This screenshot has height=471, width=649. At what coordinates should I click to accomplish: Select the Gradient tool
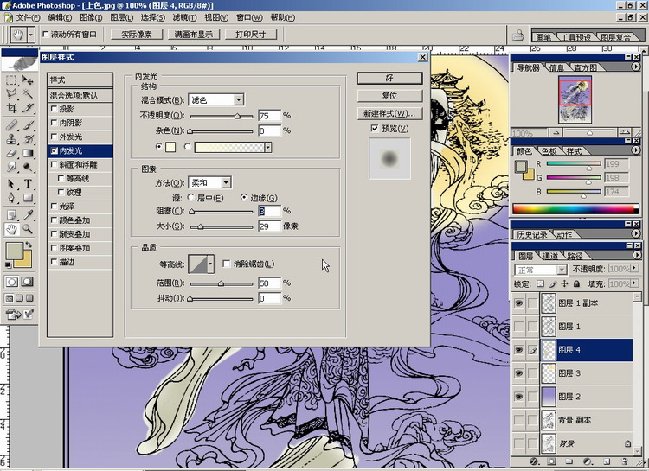28,154
